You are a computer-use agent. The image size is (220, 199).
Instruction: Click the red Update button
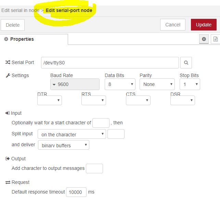204,25
